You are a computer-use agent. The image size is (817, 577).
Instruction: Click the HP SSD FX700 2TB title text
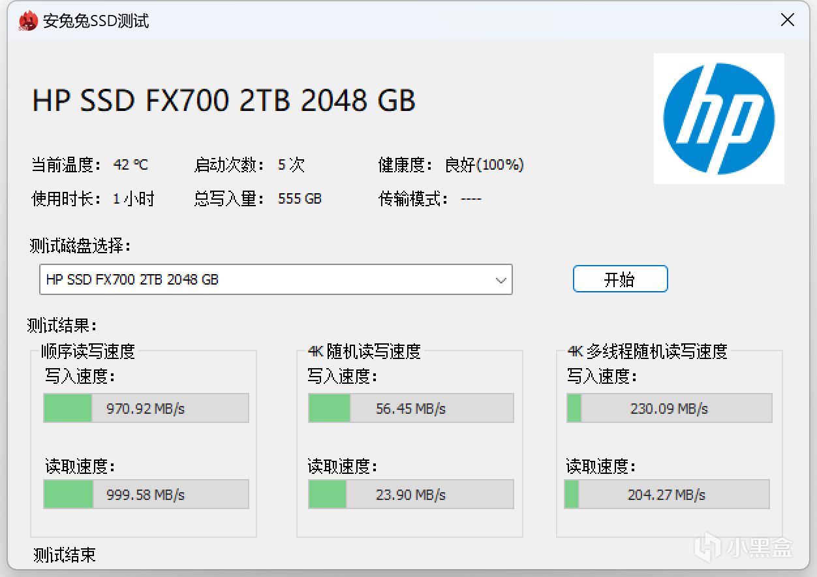tap(224, 101)
